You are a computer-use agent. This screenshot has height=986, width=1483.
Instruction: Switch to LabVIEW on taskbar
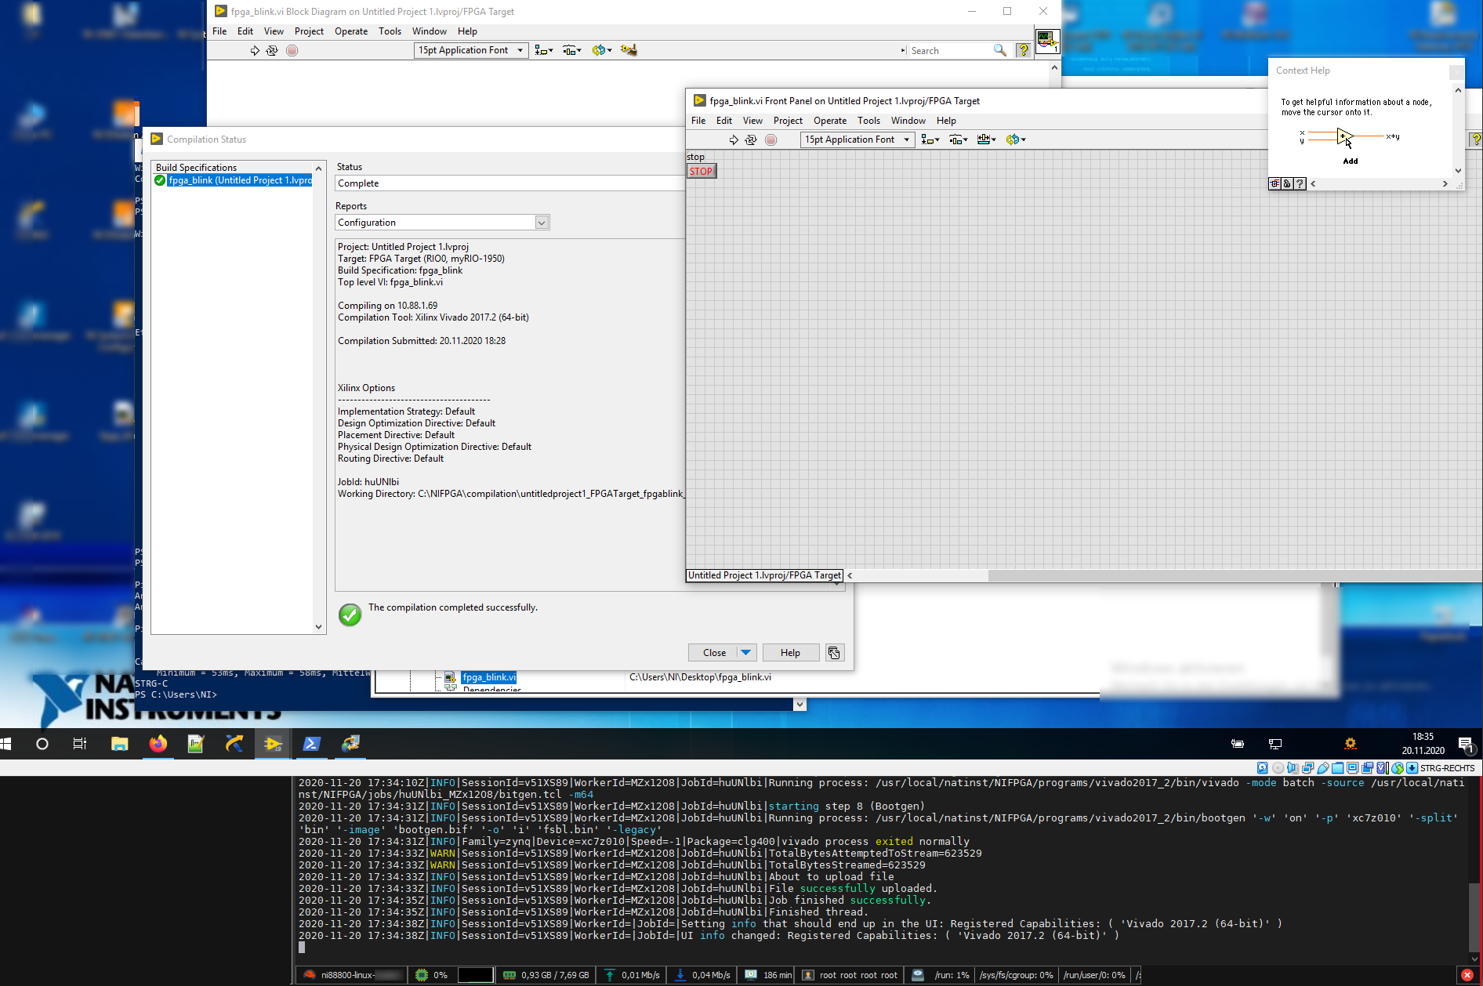click(x=273, y=744)
